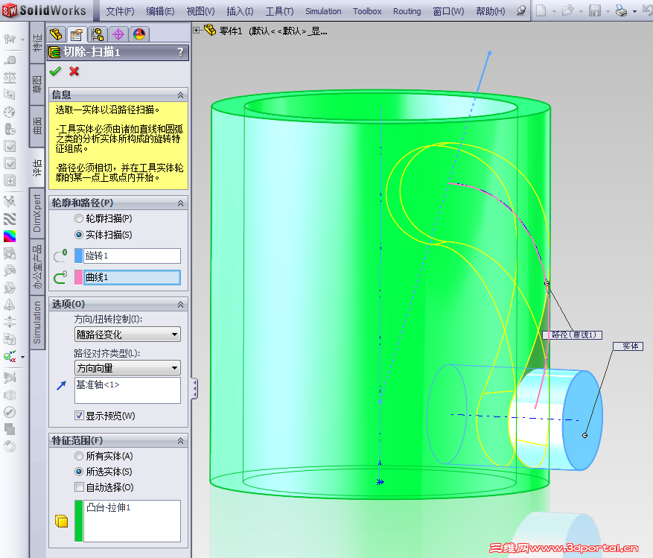Screen dimensions: 653x558
Task: Click the Print icon
Action: point(621,11)
